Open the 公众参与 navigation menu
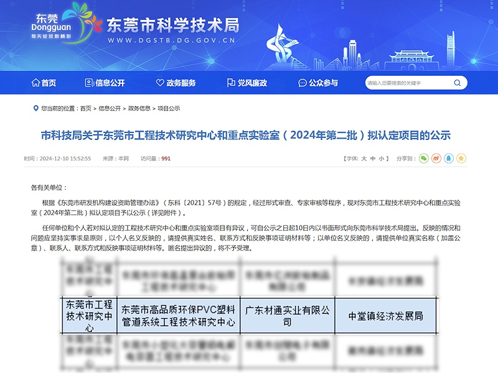 [318, 83]
